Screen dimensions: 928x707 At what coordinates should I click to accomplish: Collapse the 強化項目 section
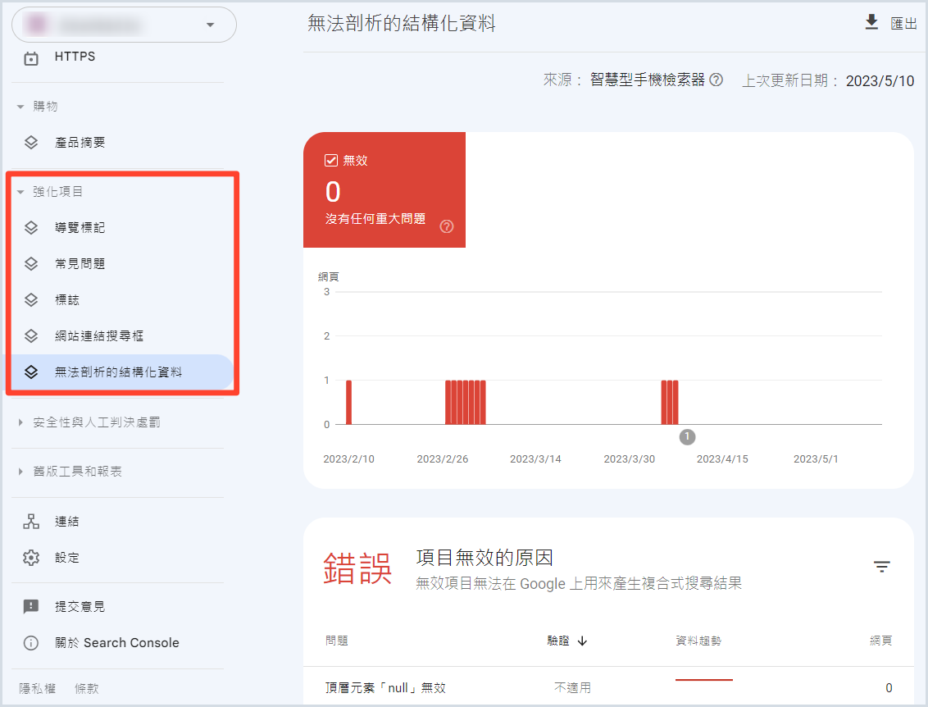21,192
